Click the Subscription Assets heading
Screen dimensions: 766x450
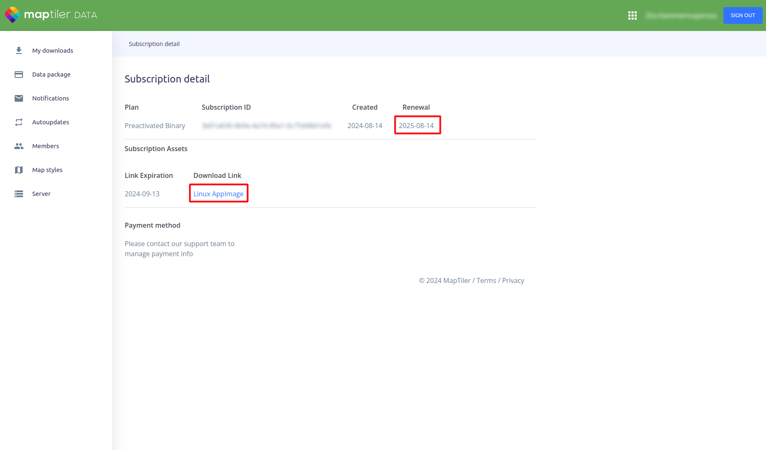(x=156, y=149)
